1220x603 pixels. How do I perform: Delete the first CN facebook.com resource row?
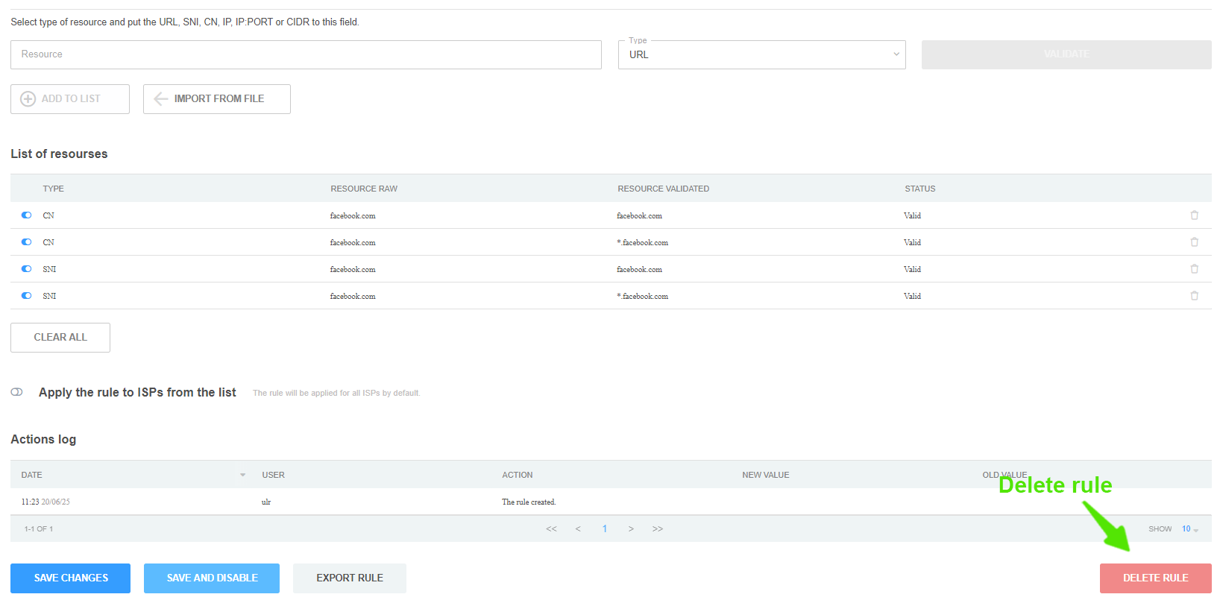[1194, 215]
